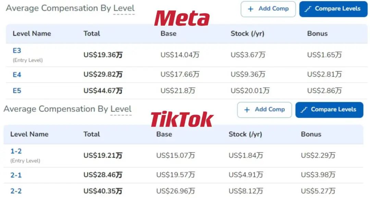
Task: Select the Meta Stock (/yr) column header
Action: (x=247, y=34)
